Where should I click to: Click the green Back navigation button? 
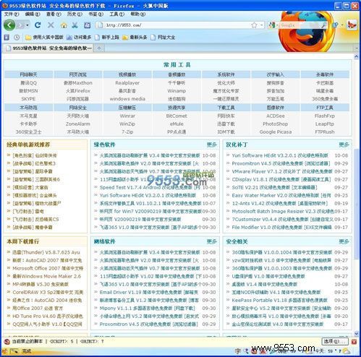(9, 25)
